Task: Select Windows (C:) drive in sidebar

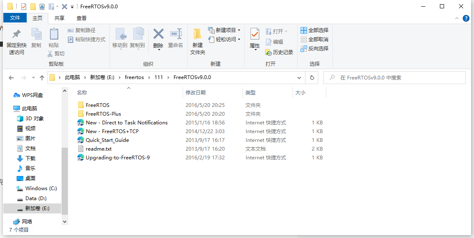Action: point(41,188)
